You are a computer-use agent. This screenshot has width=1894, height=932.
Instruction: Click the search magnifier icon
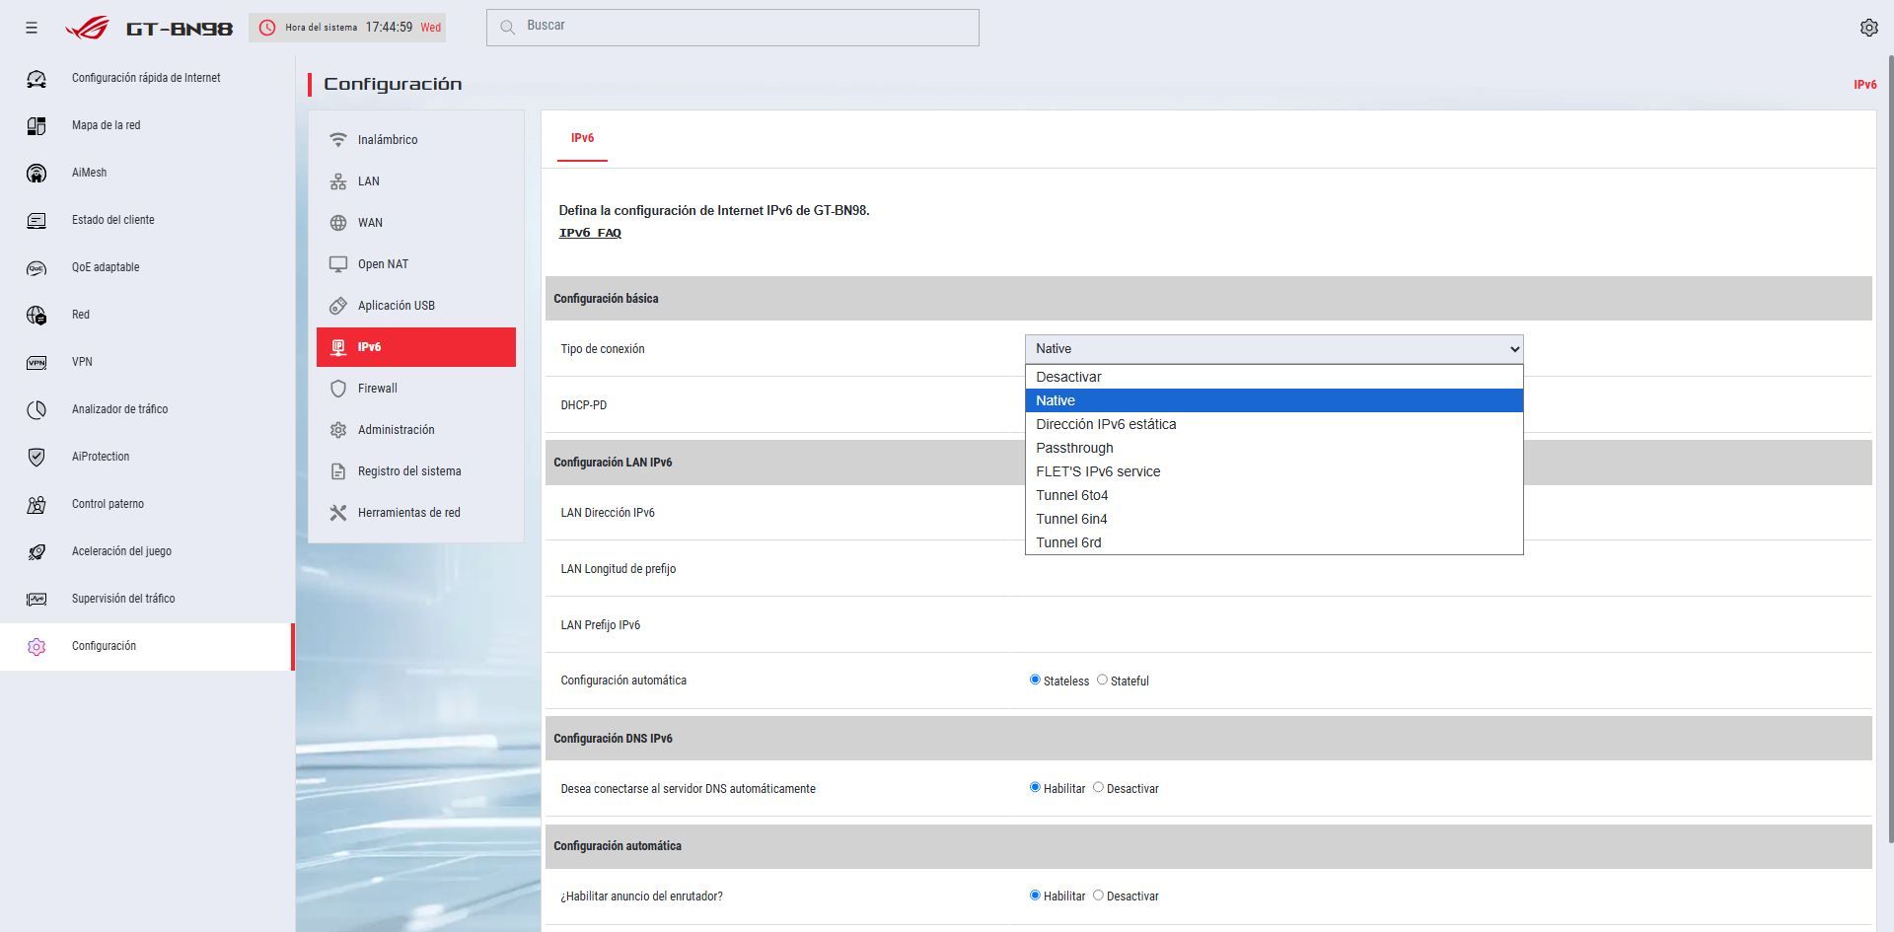tap(507, 27)
